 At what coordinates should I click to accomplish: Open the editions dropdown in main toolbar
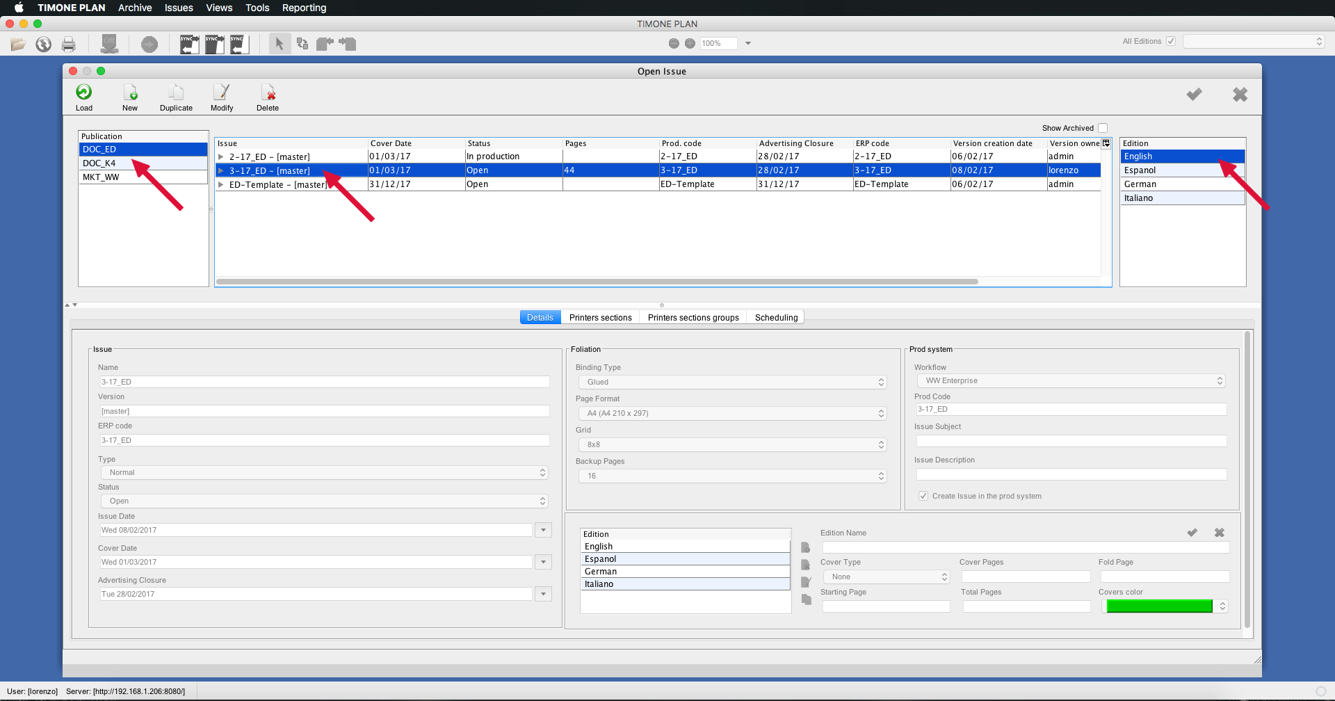[1254, 42]
